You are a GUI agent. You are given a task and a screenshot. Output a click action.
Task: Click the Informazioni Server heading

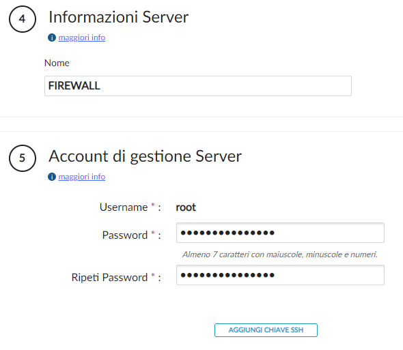[118, 17]
